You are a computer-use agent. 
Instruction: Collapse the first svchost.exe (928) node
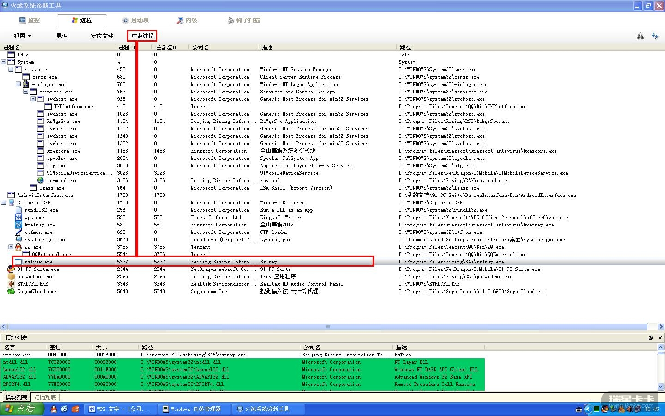pyautogui.click(x=33, y=99)
